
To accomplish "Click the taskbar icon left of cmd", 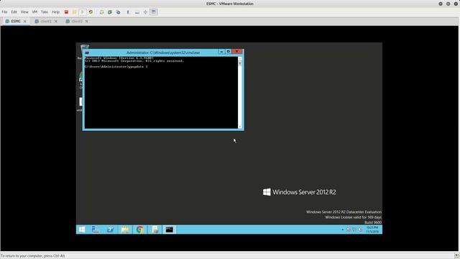I will pyautogui.click(x=155, y=230).
